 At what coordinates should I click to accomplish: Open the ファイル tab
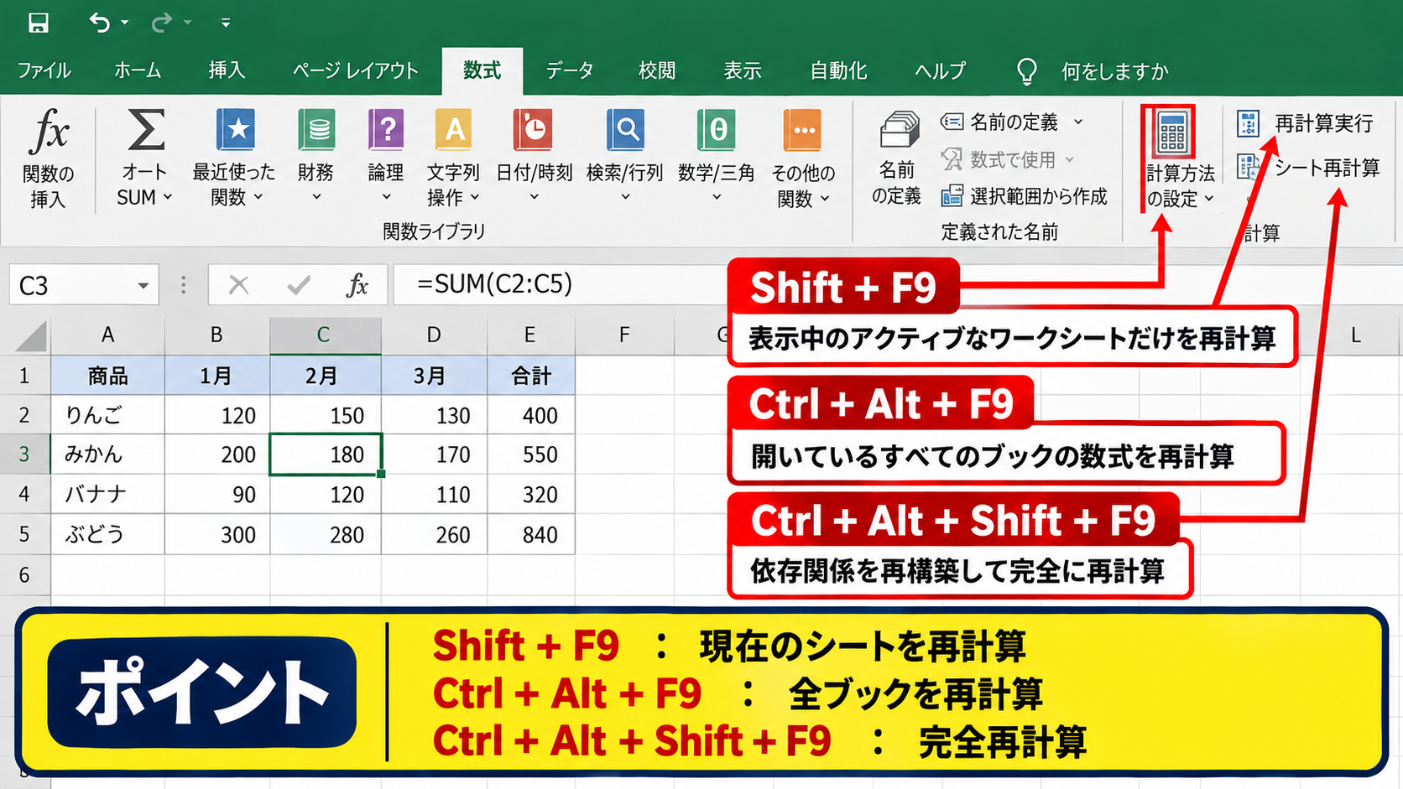[x=44, y=70]
